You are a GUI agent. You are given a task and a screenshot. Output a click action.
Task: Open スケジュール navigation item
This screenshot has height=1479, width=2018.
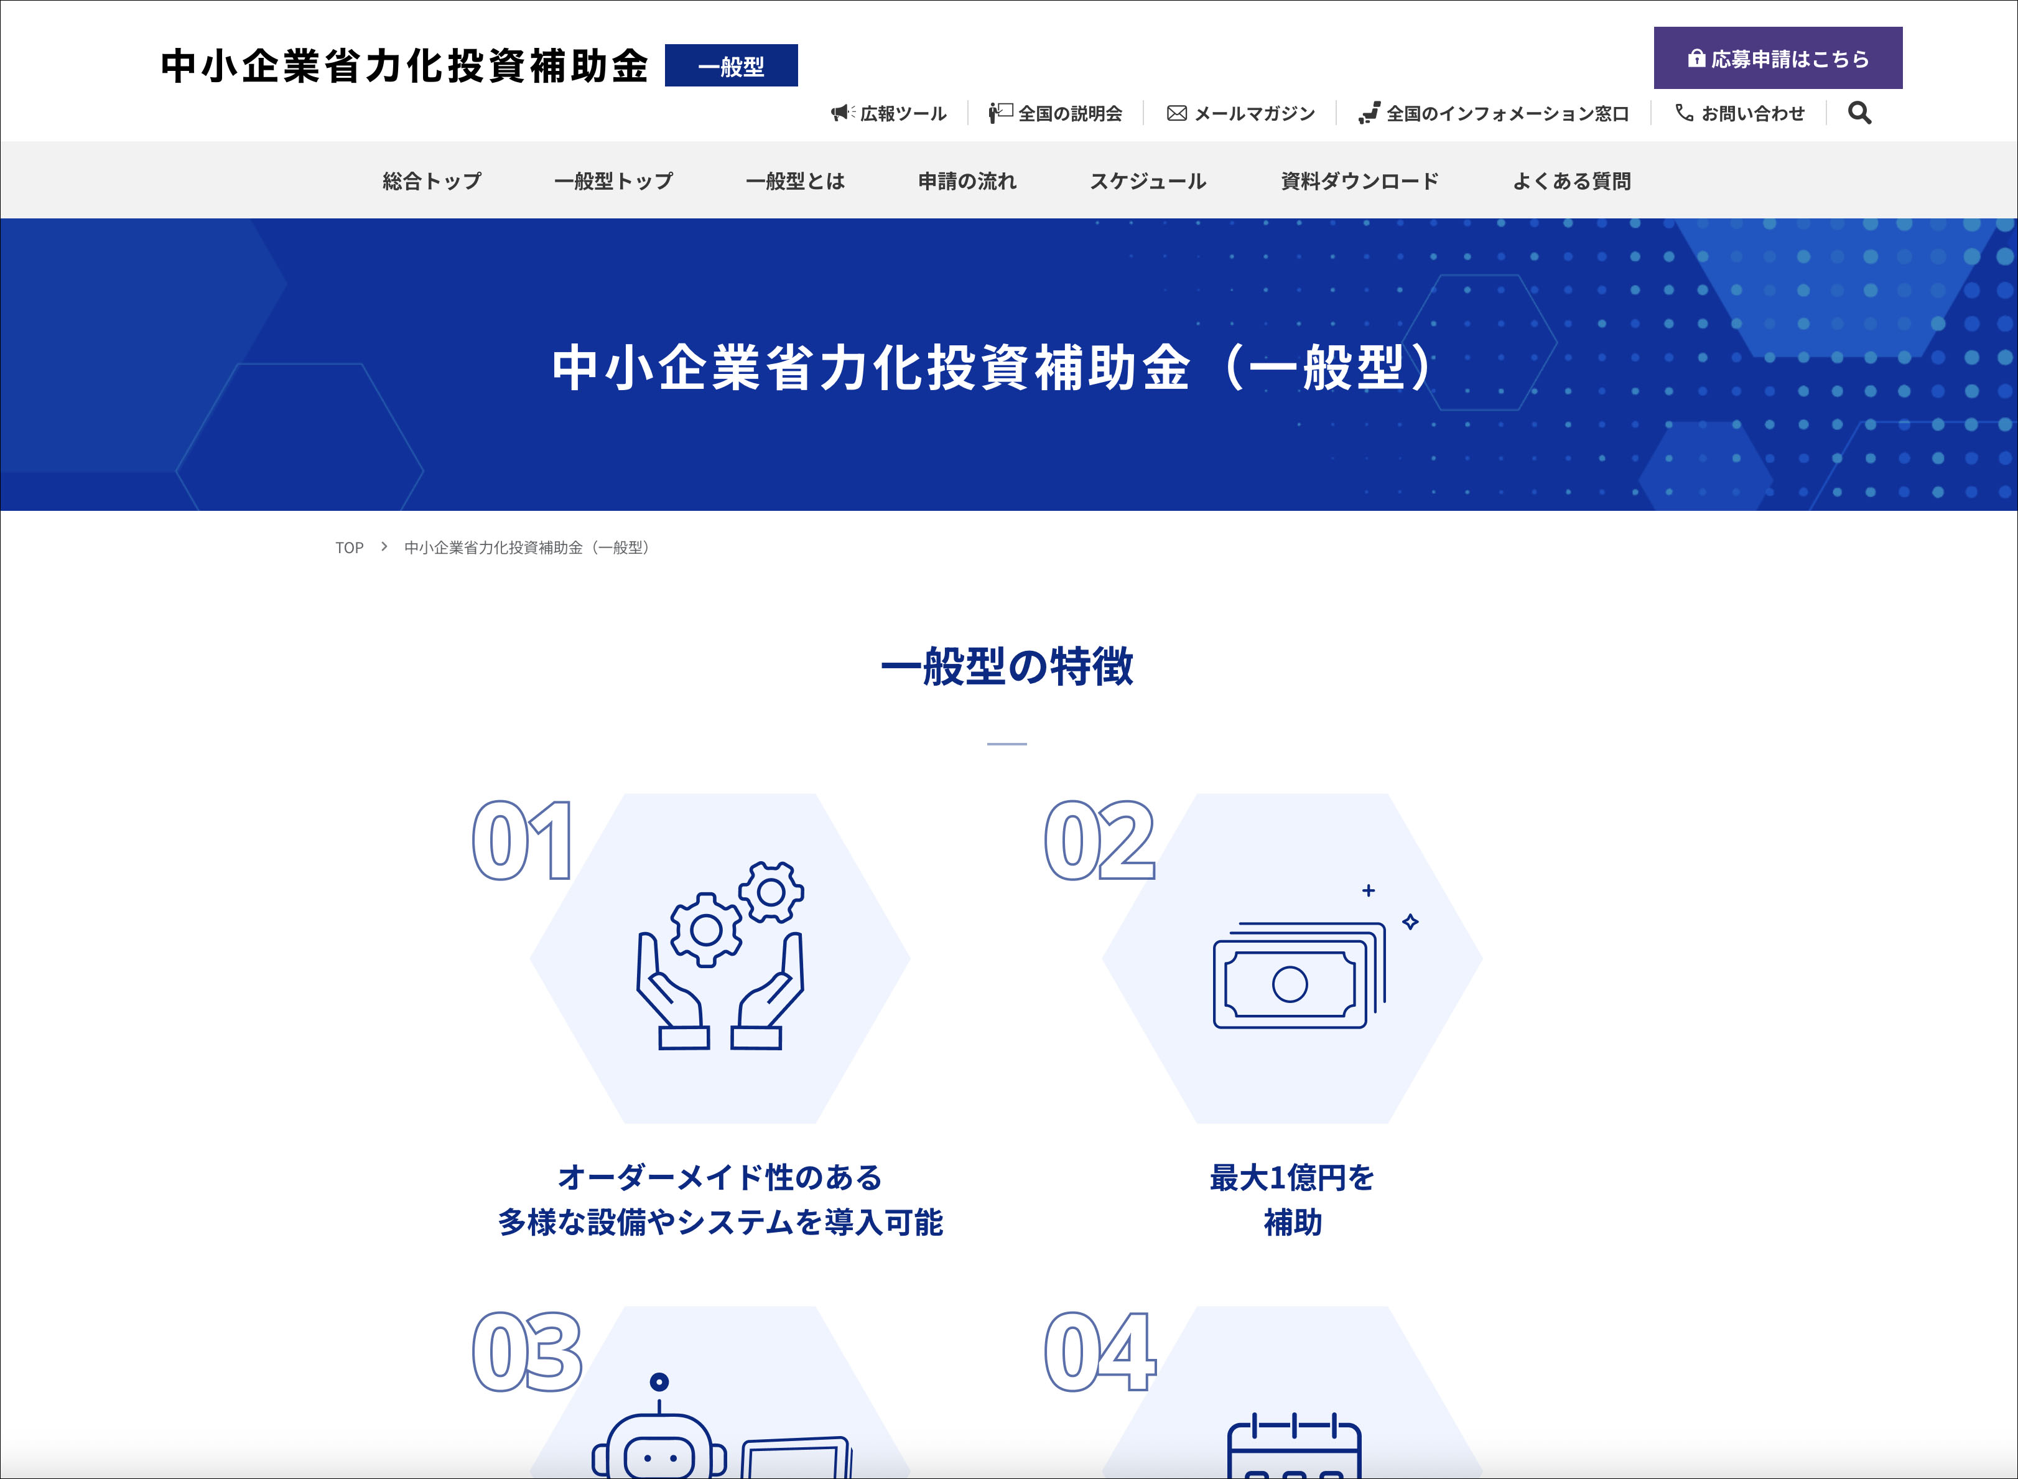click(x=1147, y=181)
